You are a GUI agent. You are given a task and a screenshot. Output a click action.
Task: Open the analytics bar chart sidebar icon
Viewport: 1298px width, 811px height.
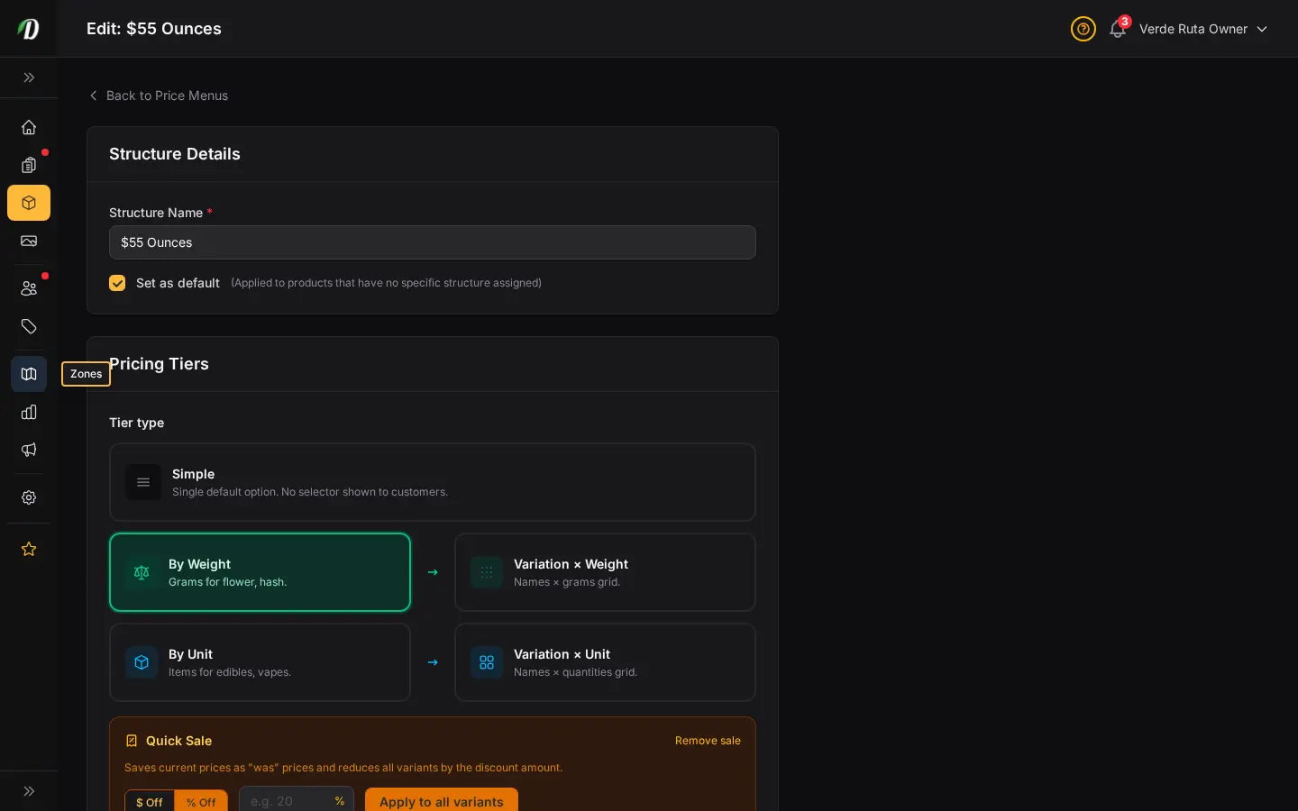click(x=29, y=412)
